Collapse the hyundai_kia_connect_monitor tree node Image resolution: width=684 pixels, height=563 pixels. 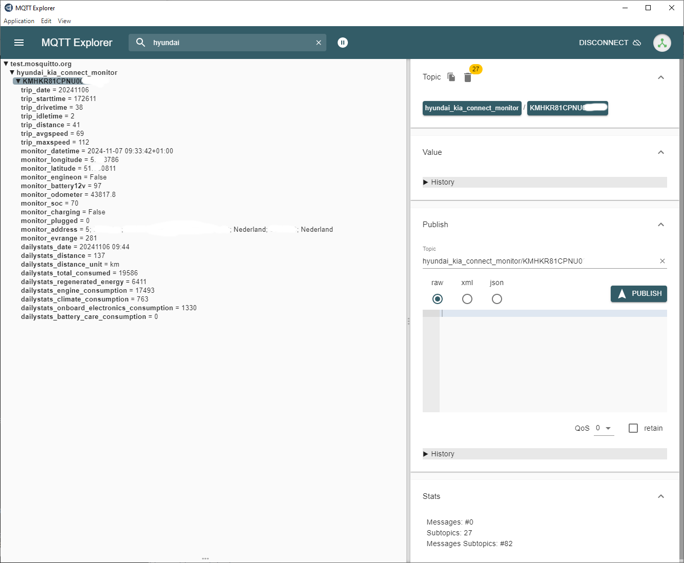(x=12, y=73)
